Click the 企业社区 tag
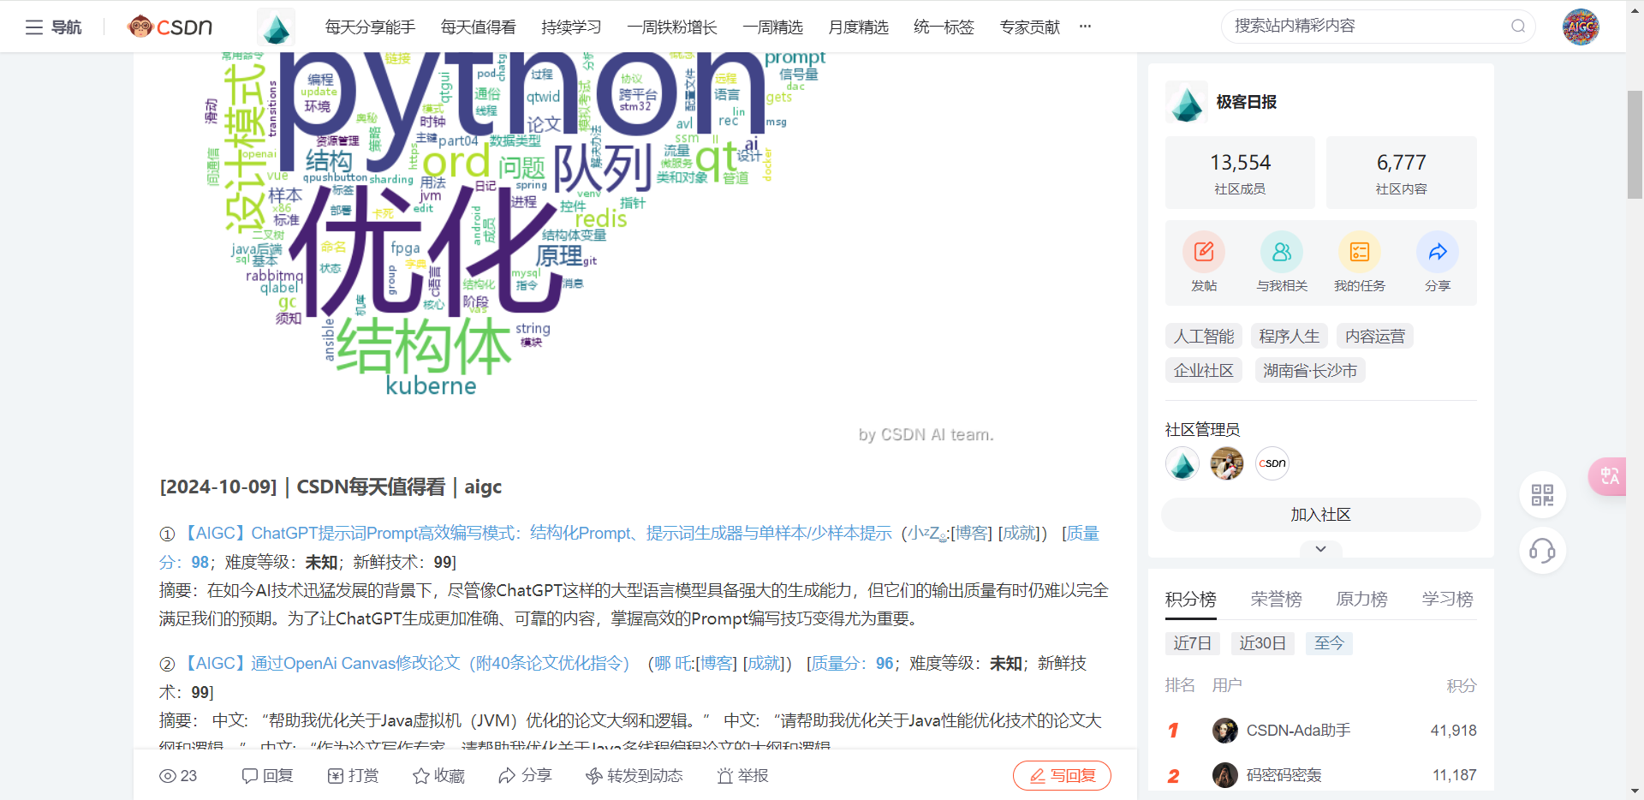 pyautogui.click(x=1204, y=371)
